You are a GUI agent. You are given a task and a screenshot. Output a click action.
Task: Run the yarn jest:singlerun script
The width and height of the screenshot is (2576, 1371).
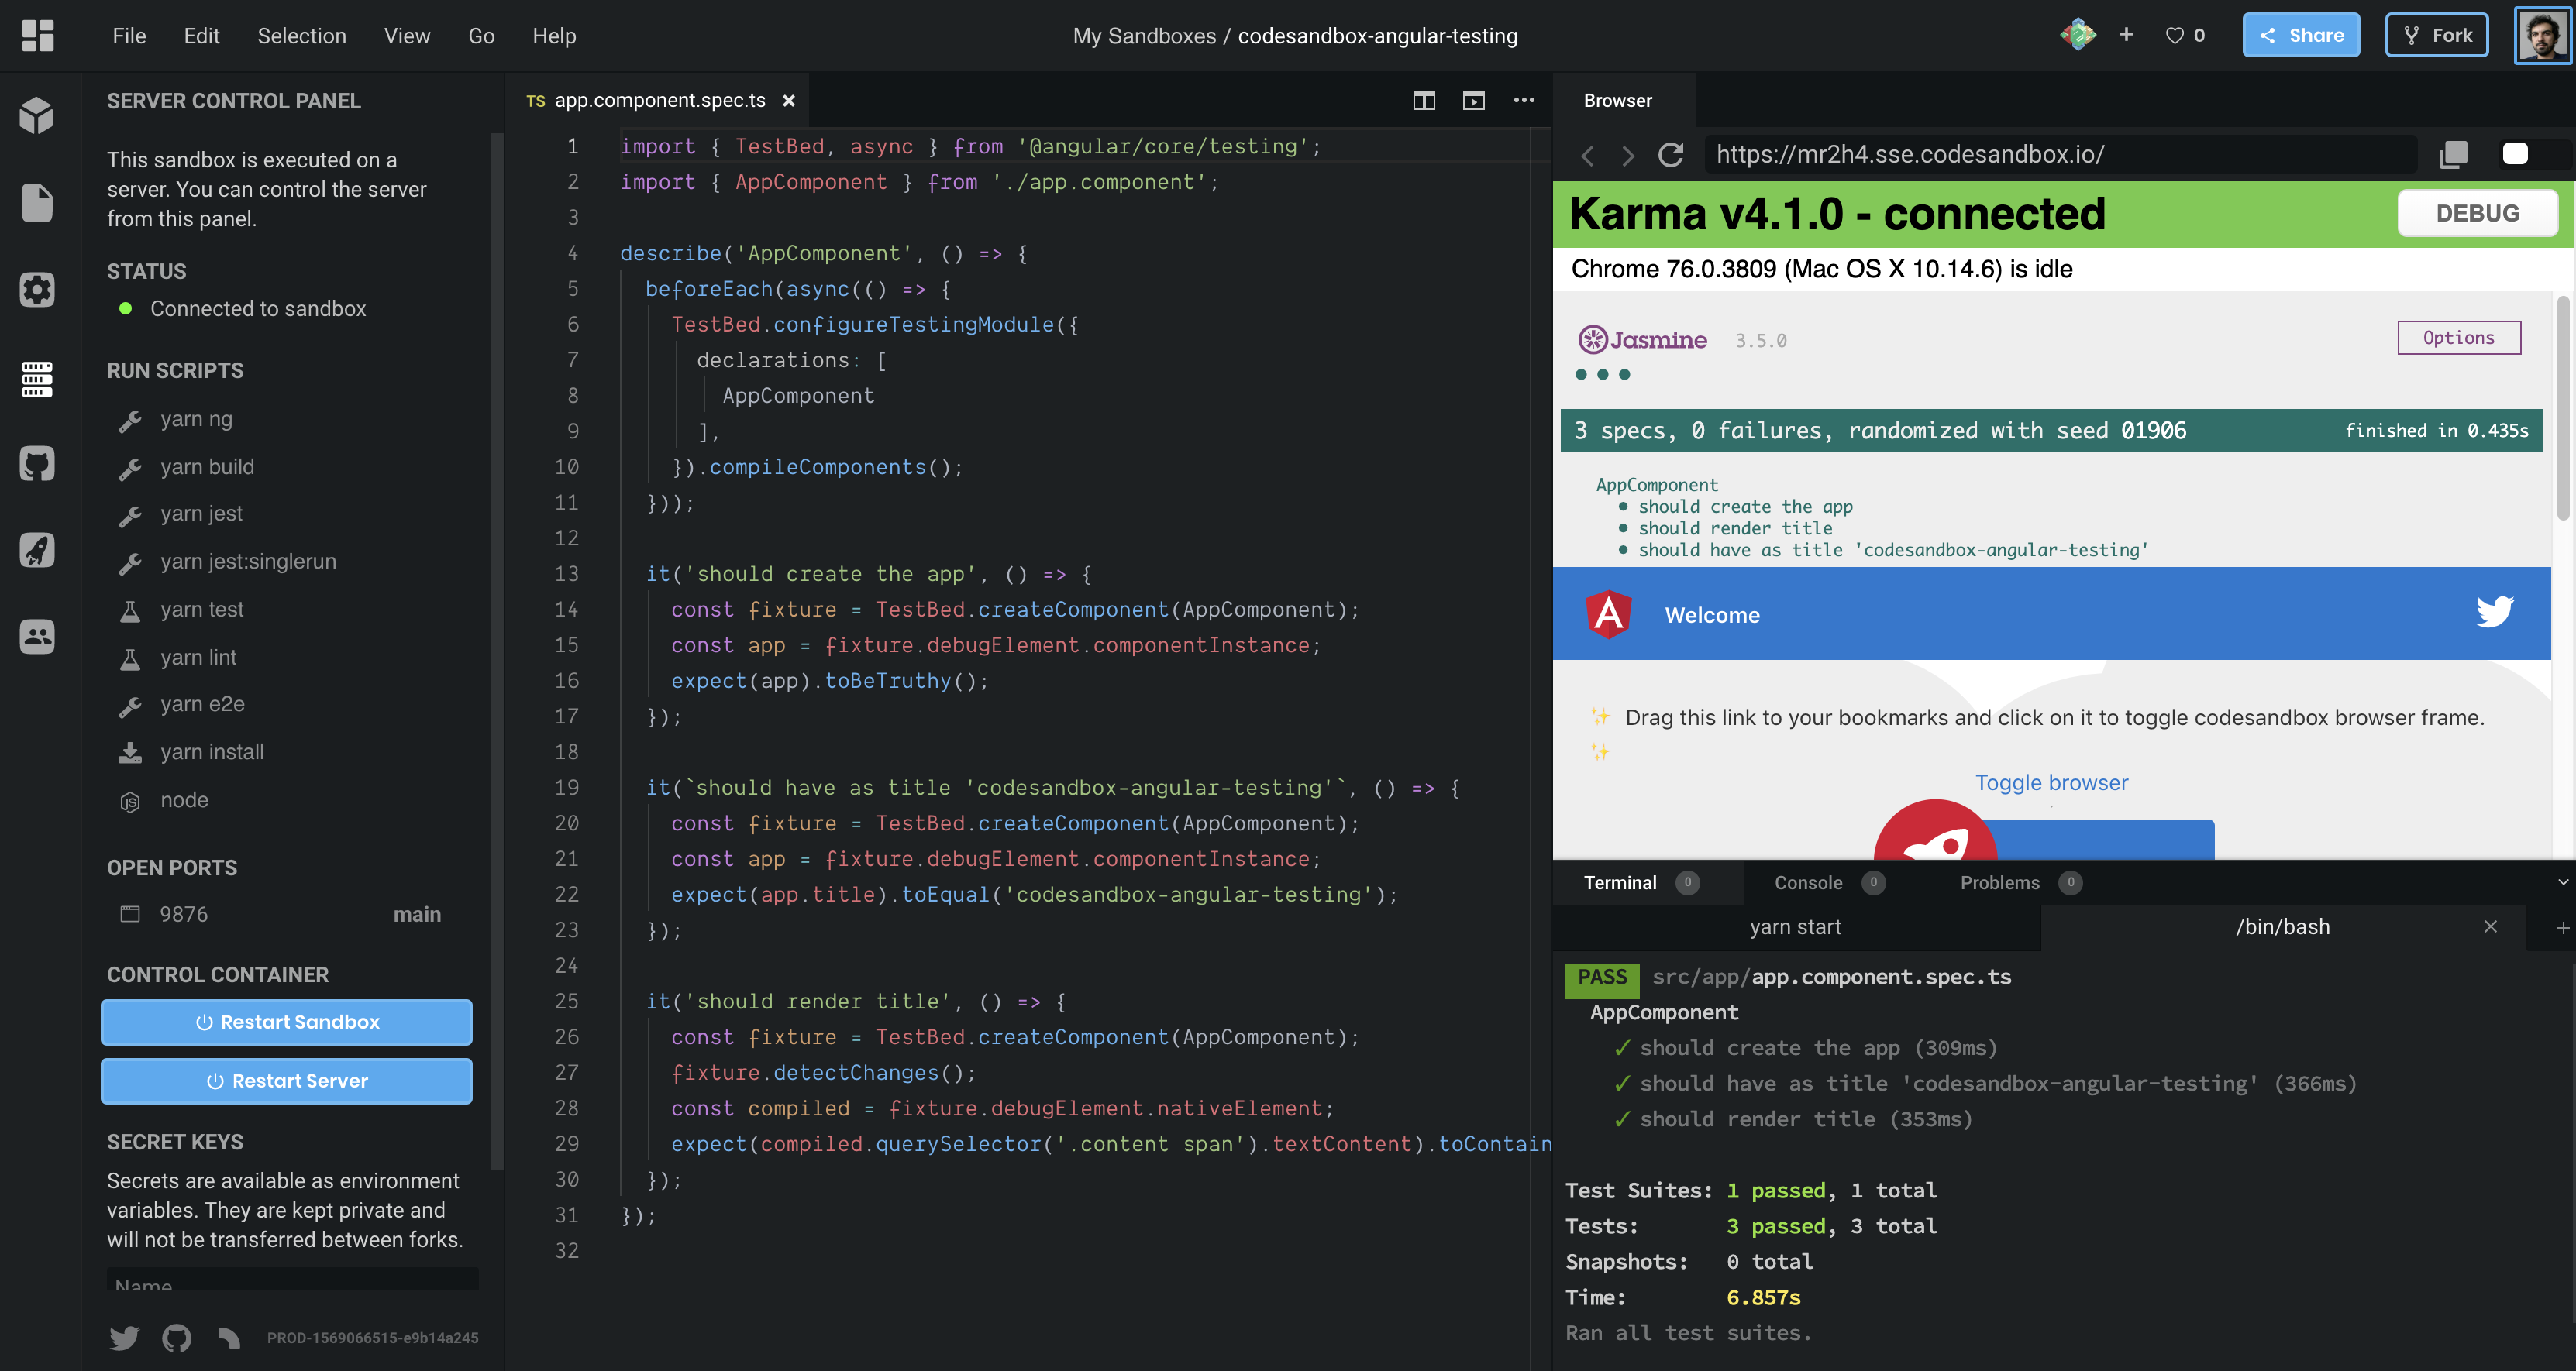(249, 562)
